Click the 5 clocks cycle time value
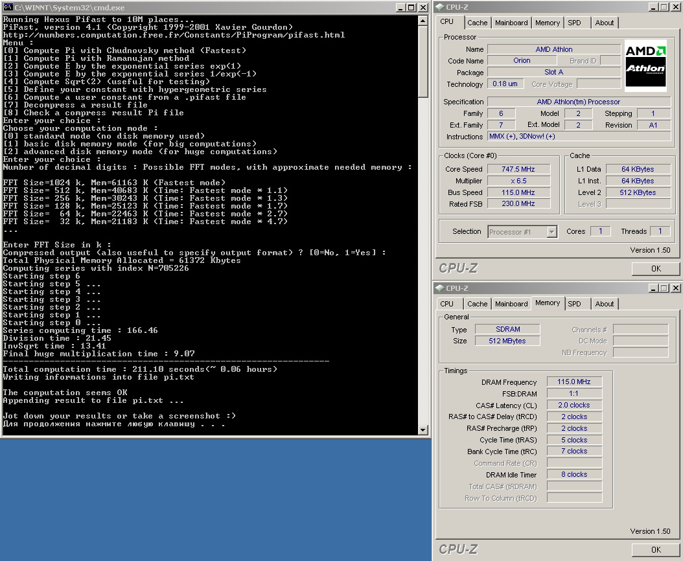 pyautogui.click(x=574, y=440)
